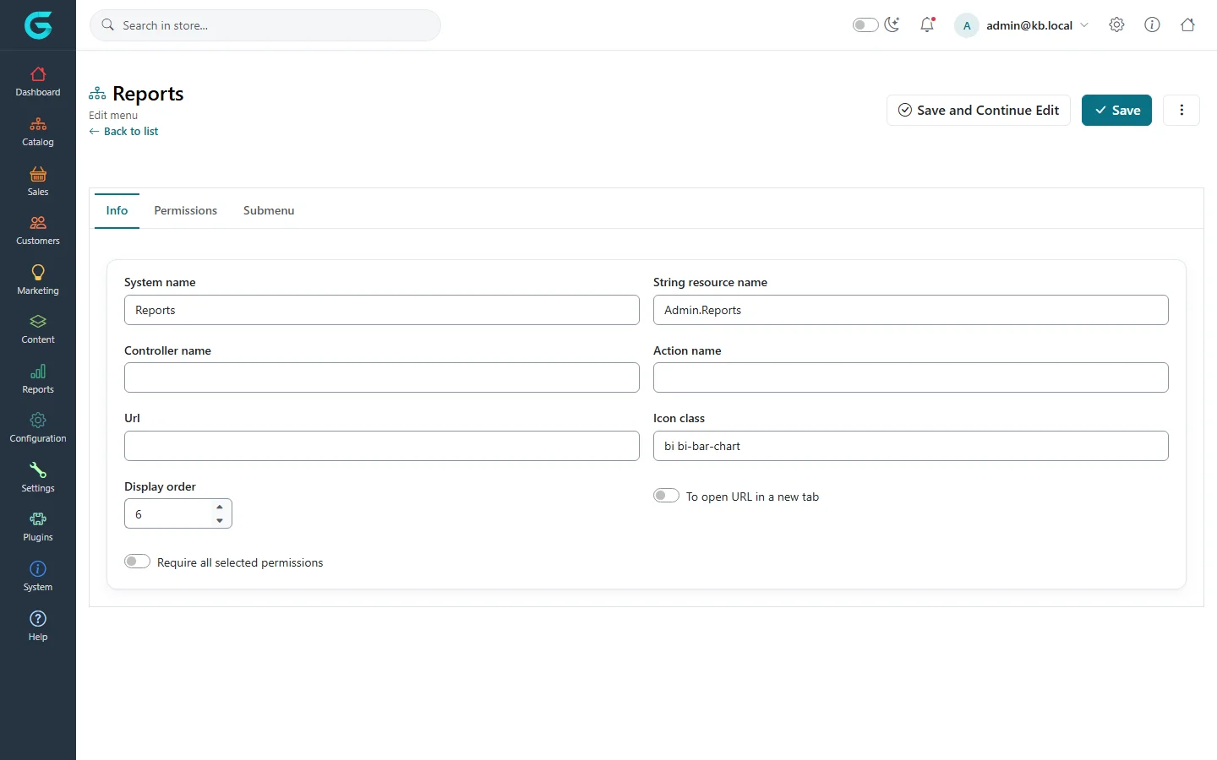Toggle dark mode switch in header
1217x760 pixels.
pyautogui.click(x=865, y=25)
